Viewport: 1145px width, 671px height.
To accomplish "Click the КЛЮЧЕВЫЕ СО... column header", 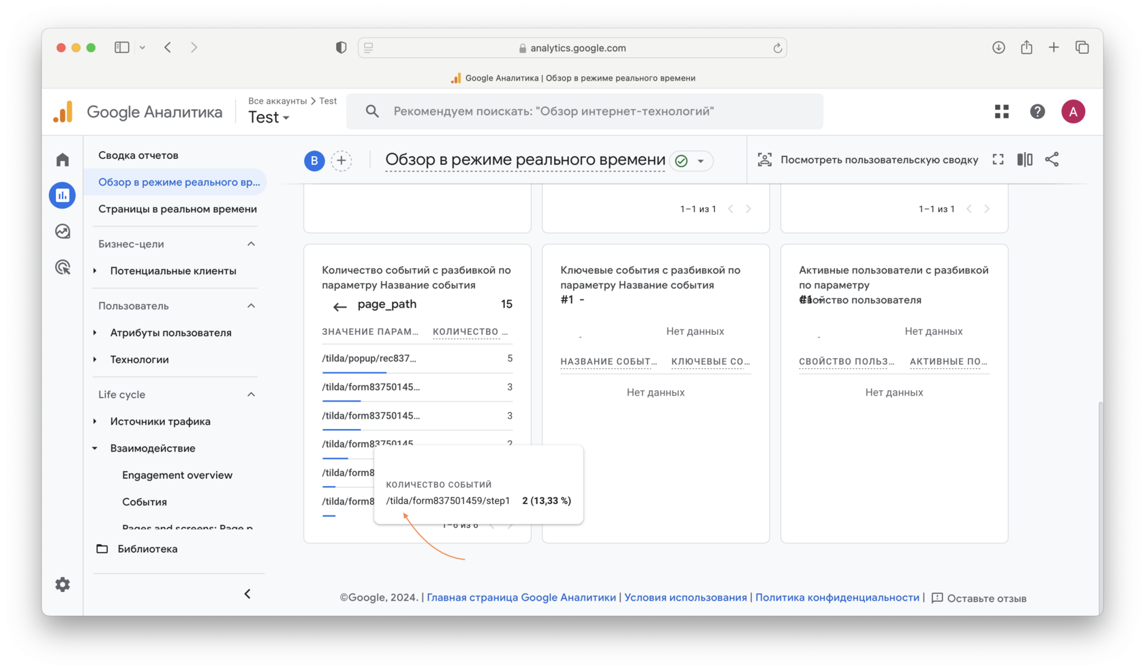I will [710, 361].
